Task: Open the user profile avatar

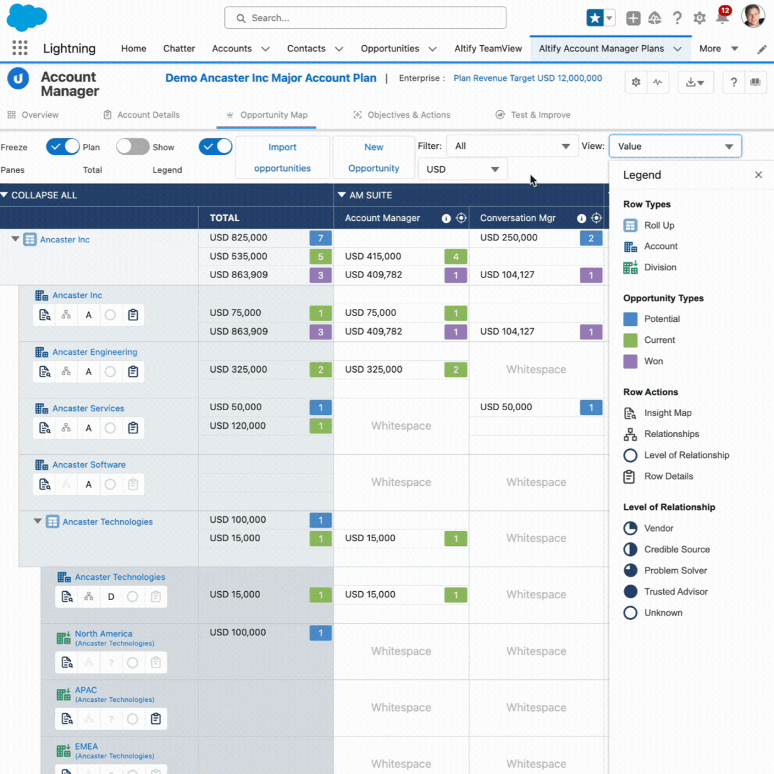Action: [x=753, y=16]
